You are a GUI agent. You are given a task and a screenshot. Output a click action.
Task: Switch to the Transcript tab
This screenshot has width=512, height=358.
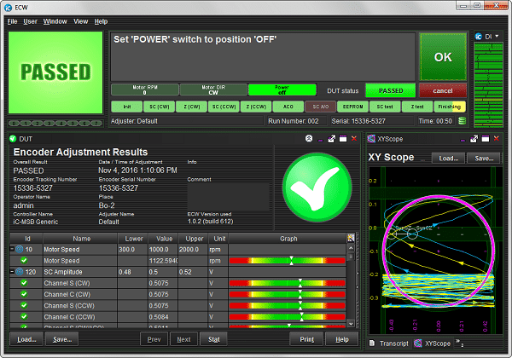tap(391, 343)
